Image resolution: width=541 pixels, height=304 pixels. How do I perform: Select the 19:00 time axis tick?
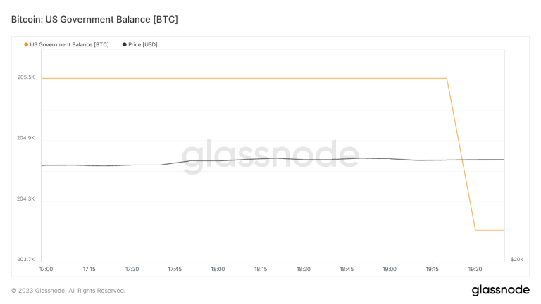390,269
